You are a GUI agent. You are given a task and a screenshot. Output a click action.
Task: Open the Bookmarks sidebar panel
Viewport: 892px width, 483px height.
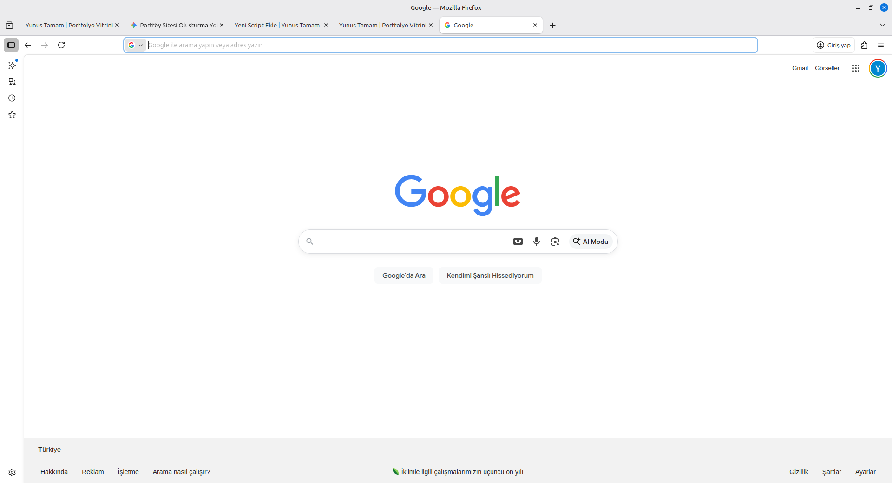point(12,115)
